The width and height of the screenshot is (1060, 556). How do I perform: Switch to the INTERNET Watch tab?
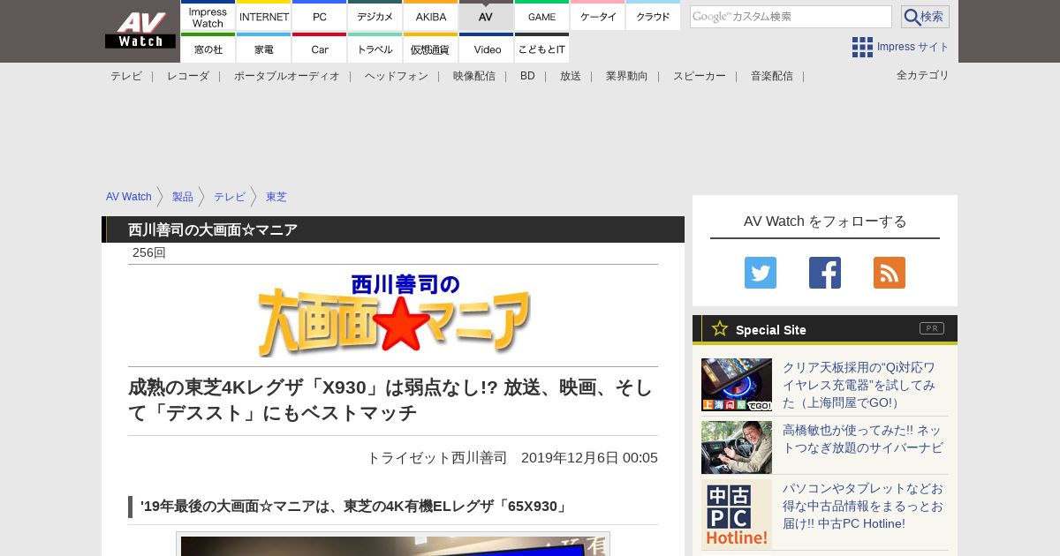coord(264,17)
